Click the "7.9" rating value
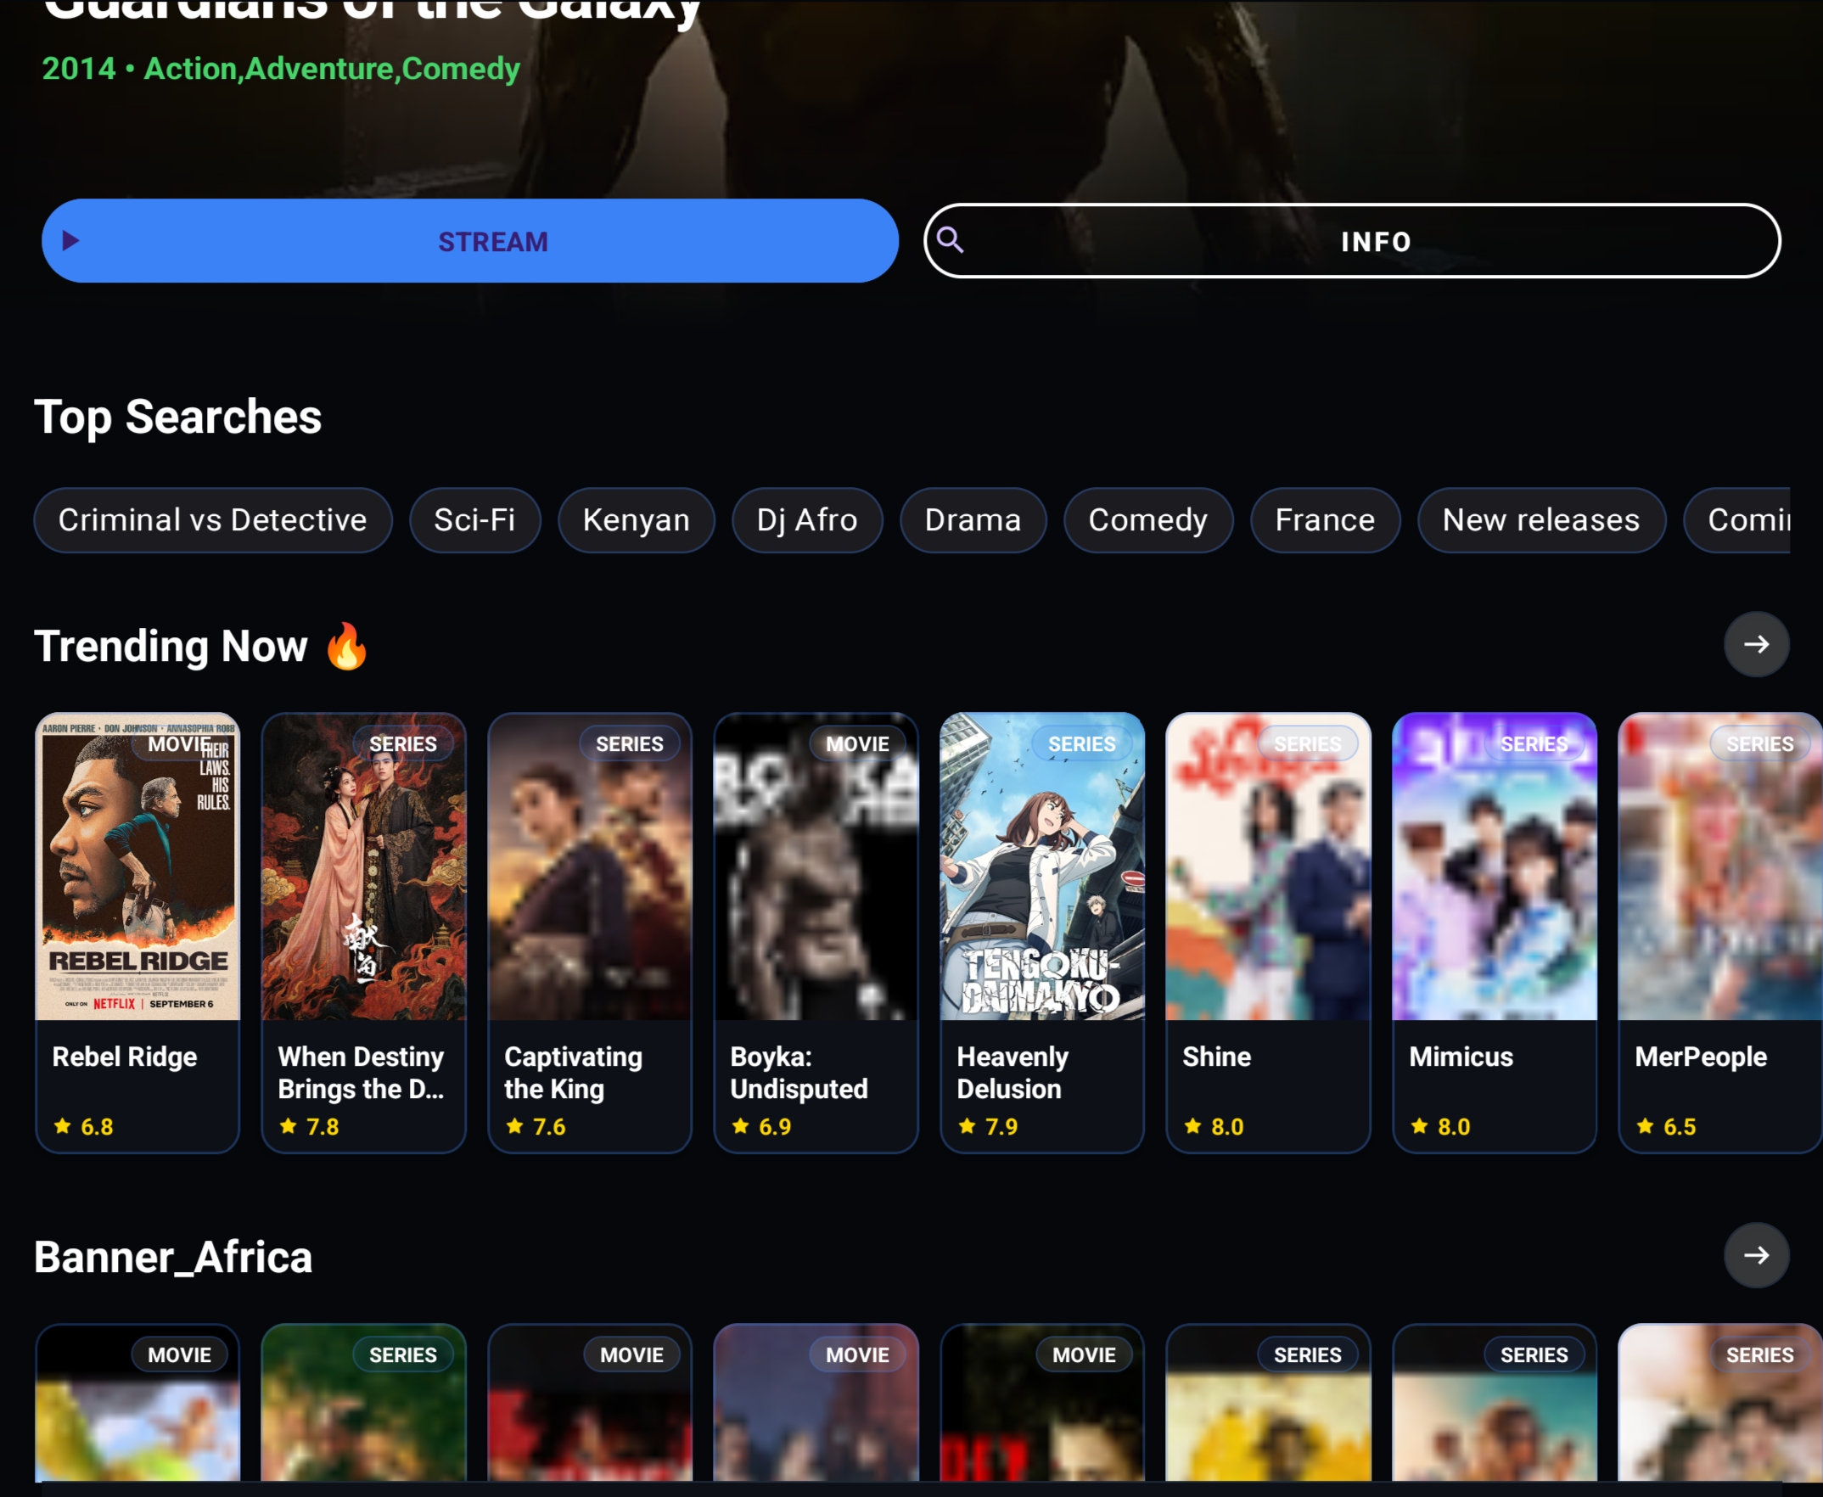Image resolution: width=1823 pixels, height=1497 pixels. click(x=1002, y=1127)
